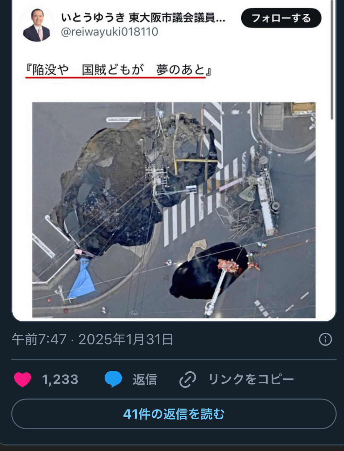
Task: Like the tweet with the heart icon
Action: 23,379
